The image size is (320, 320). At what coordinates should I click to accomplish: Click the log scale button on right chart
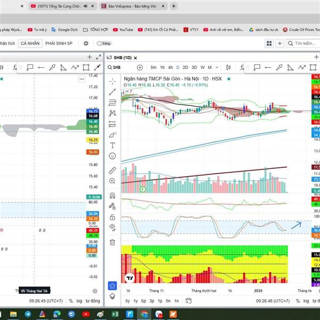[x=306, y=301]
